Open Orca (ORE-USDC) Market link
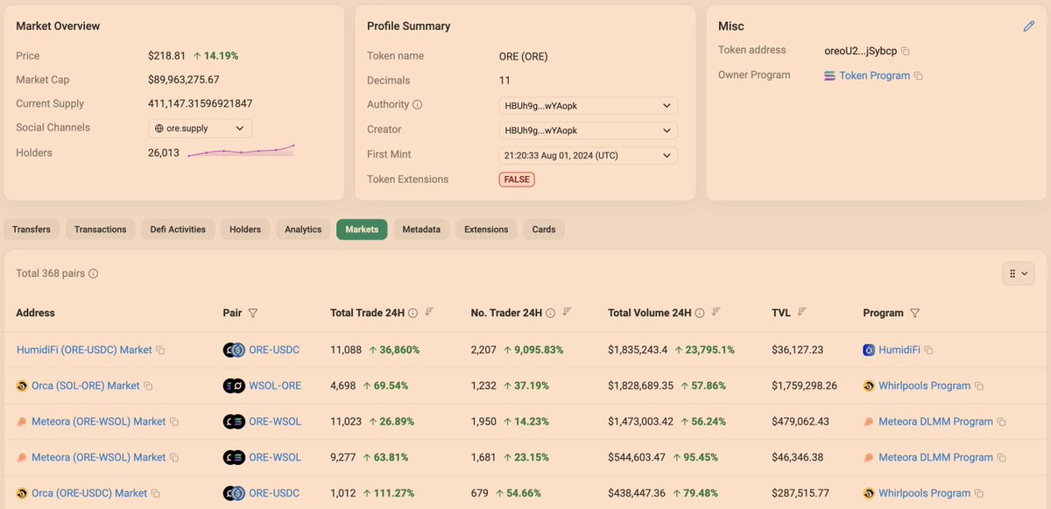The height and width of the screenshot is (509, 1051). [89, 493]
